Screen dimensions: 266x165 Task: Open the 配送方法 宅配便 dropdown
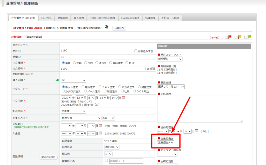pos(74,111)
